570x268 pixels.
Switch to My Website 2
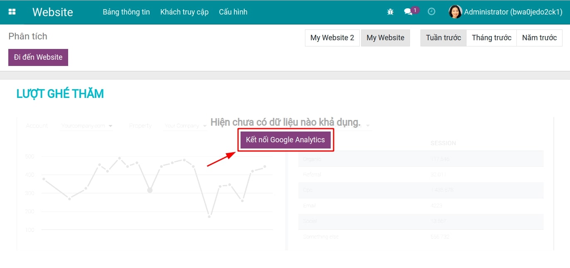point(332,38)
